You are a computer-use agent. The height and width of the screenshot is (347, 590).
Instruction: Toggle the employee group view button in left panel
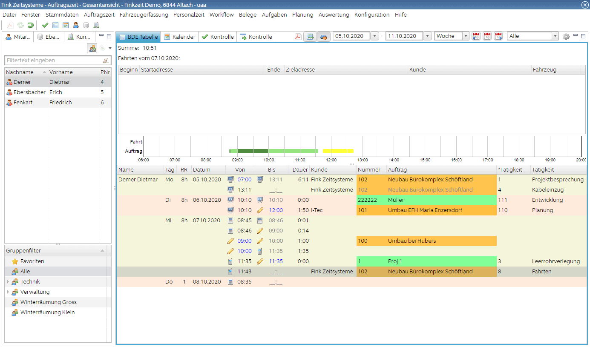click(92, 48)
